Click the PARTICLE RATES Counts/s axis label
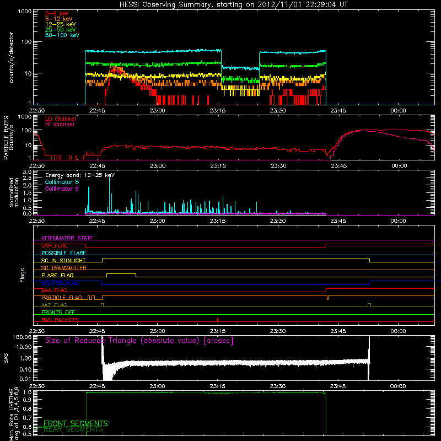 (8, 138)
